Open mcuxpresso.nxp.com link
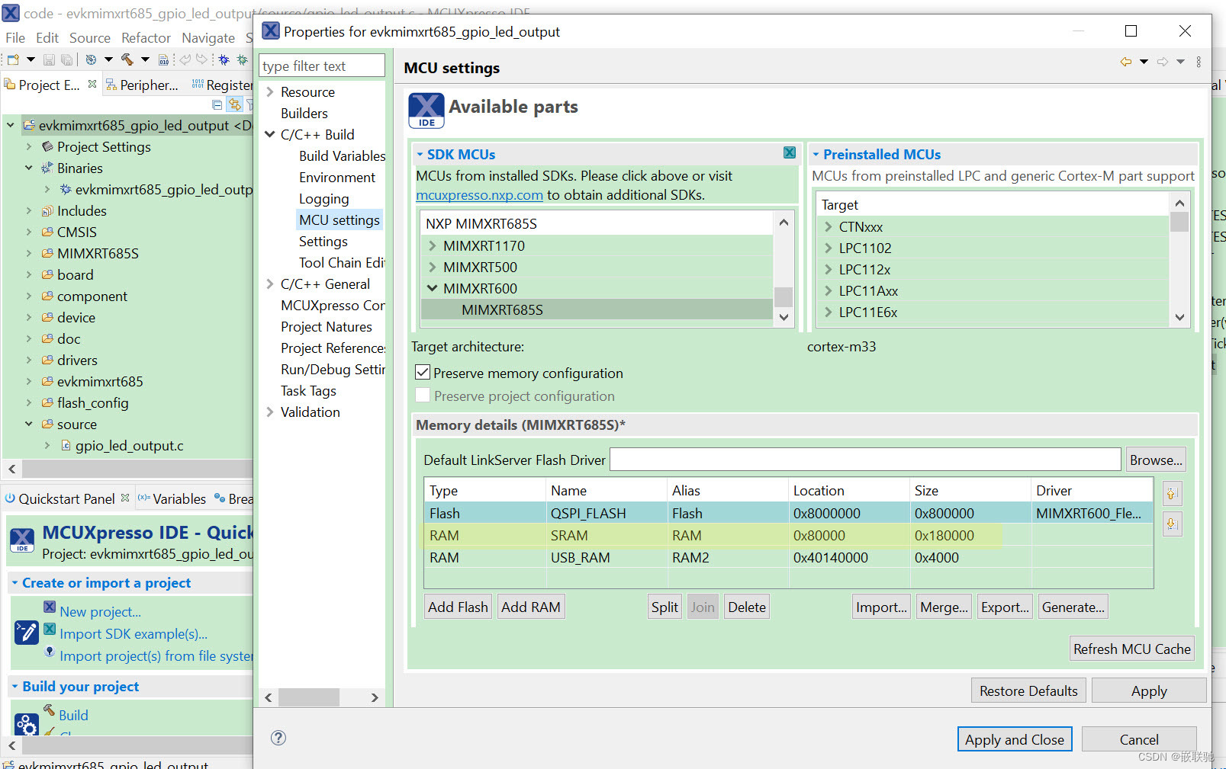The height and width of the screenshot is (769, 1226). (x=479, y=194)
